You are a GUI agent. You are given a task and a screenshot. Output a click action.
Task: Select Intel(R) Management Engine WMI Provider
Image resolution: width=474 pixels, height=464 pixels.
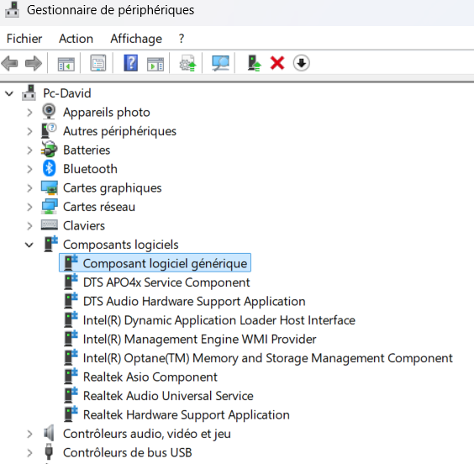pos(199,339)
